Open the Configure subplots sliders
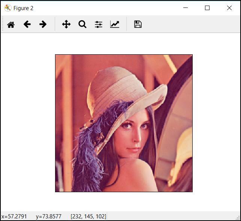 [x=99, y=24]
